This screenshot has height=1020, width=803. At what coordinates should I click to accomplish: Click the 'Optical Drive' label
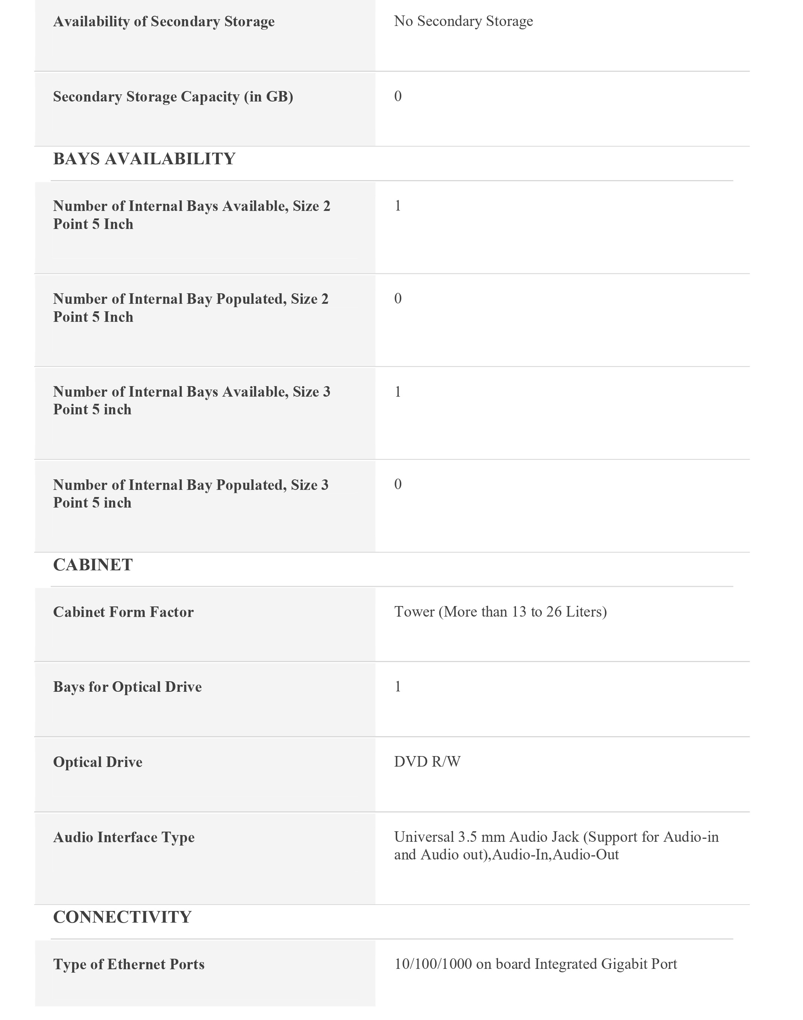98,762
